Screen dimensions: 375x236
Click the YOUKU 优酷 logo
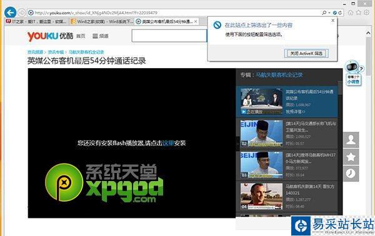click(x=50, y=36)
